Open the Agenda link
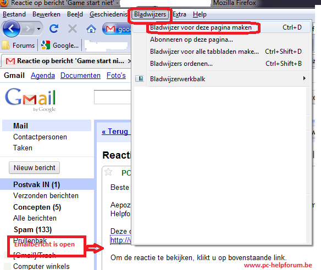The image size is (321, 270). (x=43, y=75)
